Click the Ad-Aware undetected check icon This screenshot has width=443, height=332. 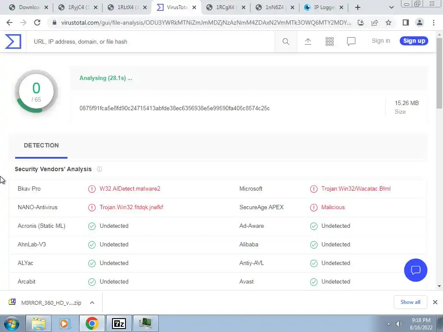coord(314,226)
